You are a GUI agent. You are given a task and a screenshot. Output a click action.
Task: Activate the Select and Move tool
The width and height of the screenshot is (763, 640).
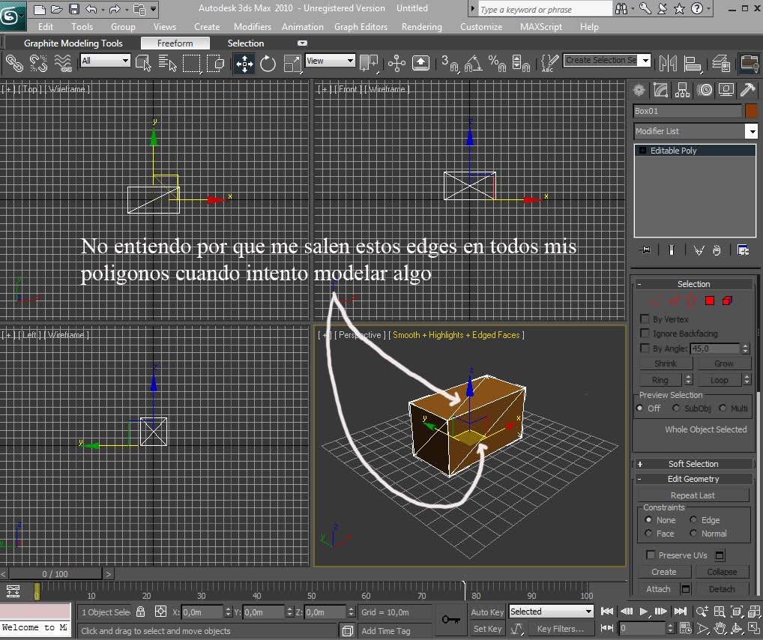pos(244,64)
